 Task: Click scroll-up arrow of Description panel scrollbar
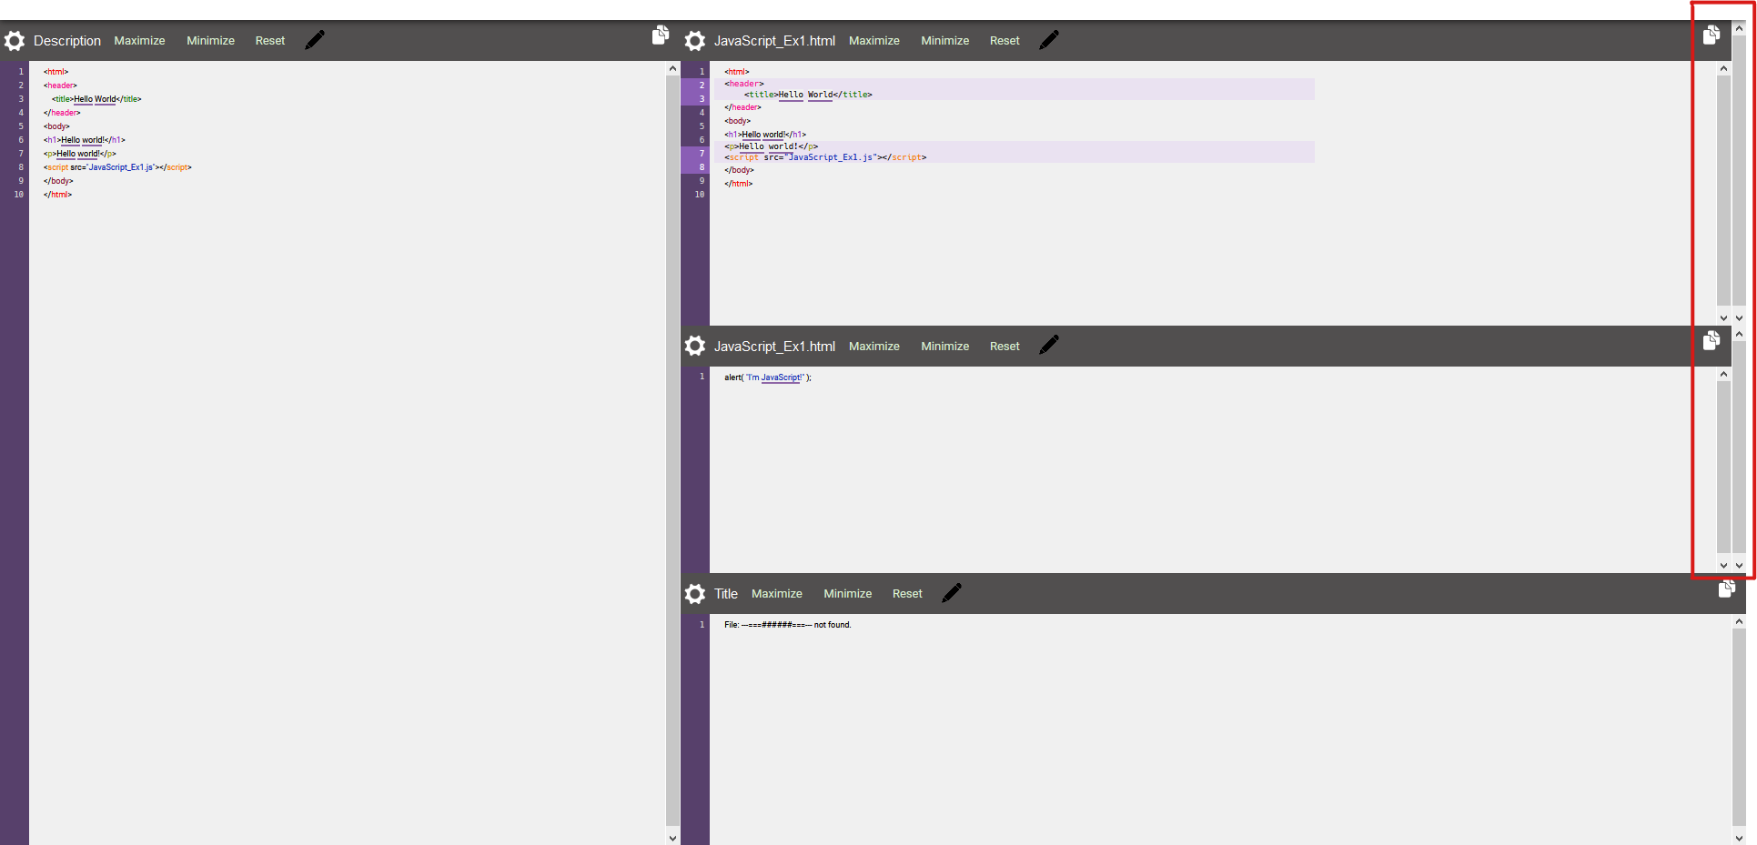pyautogui.click(x=672, y=68)
